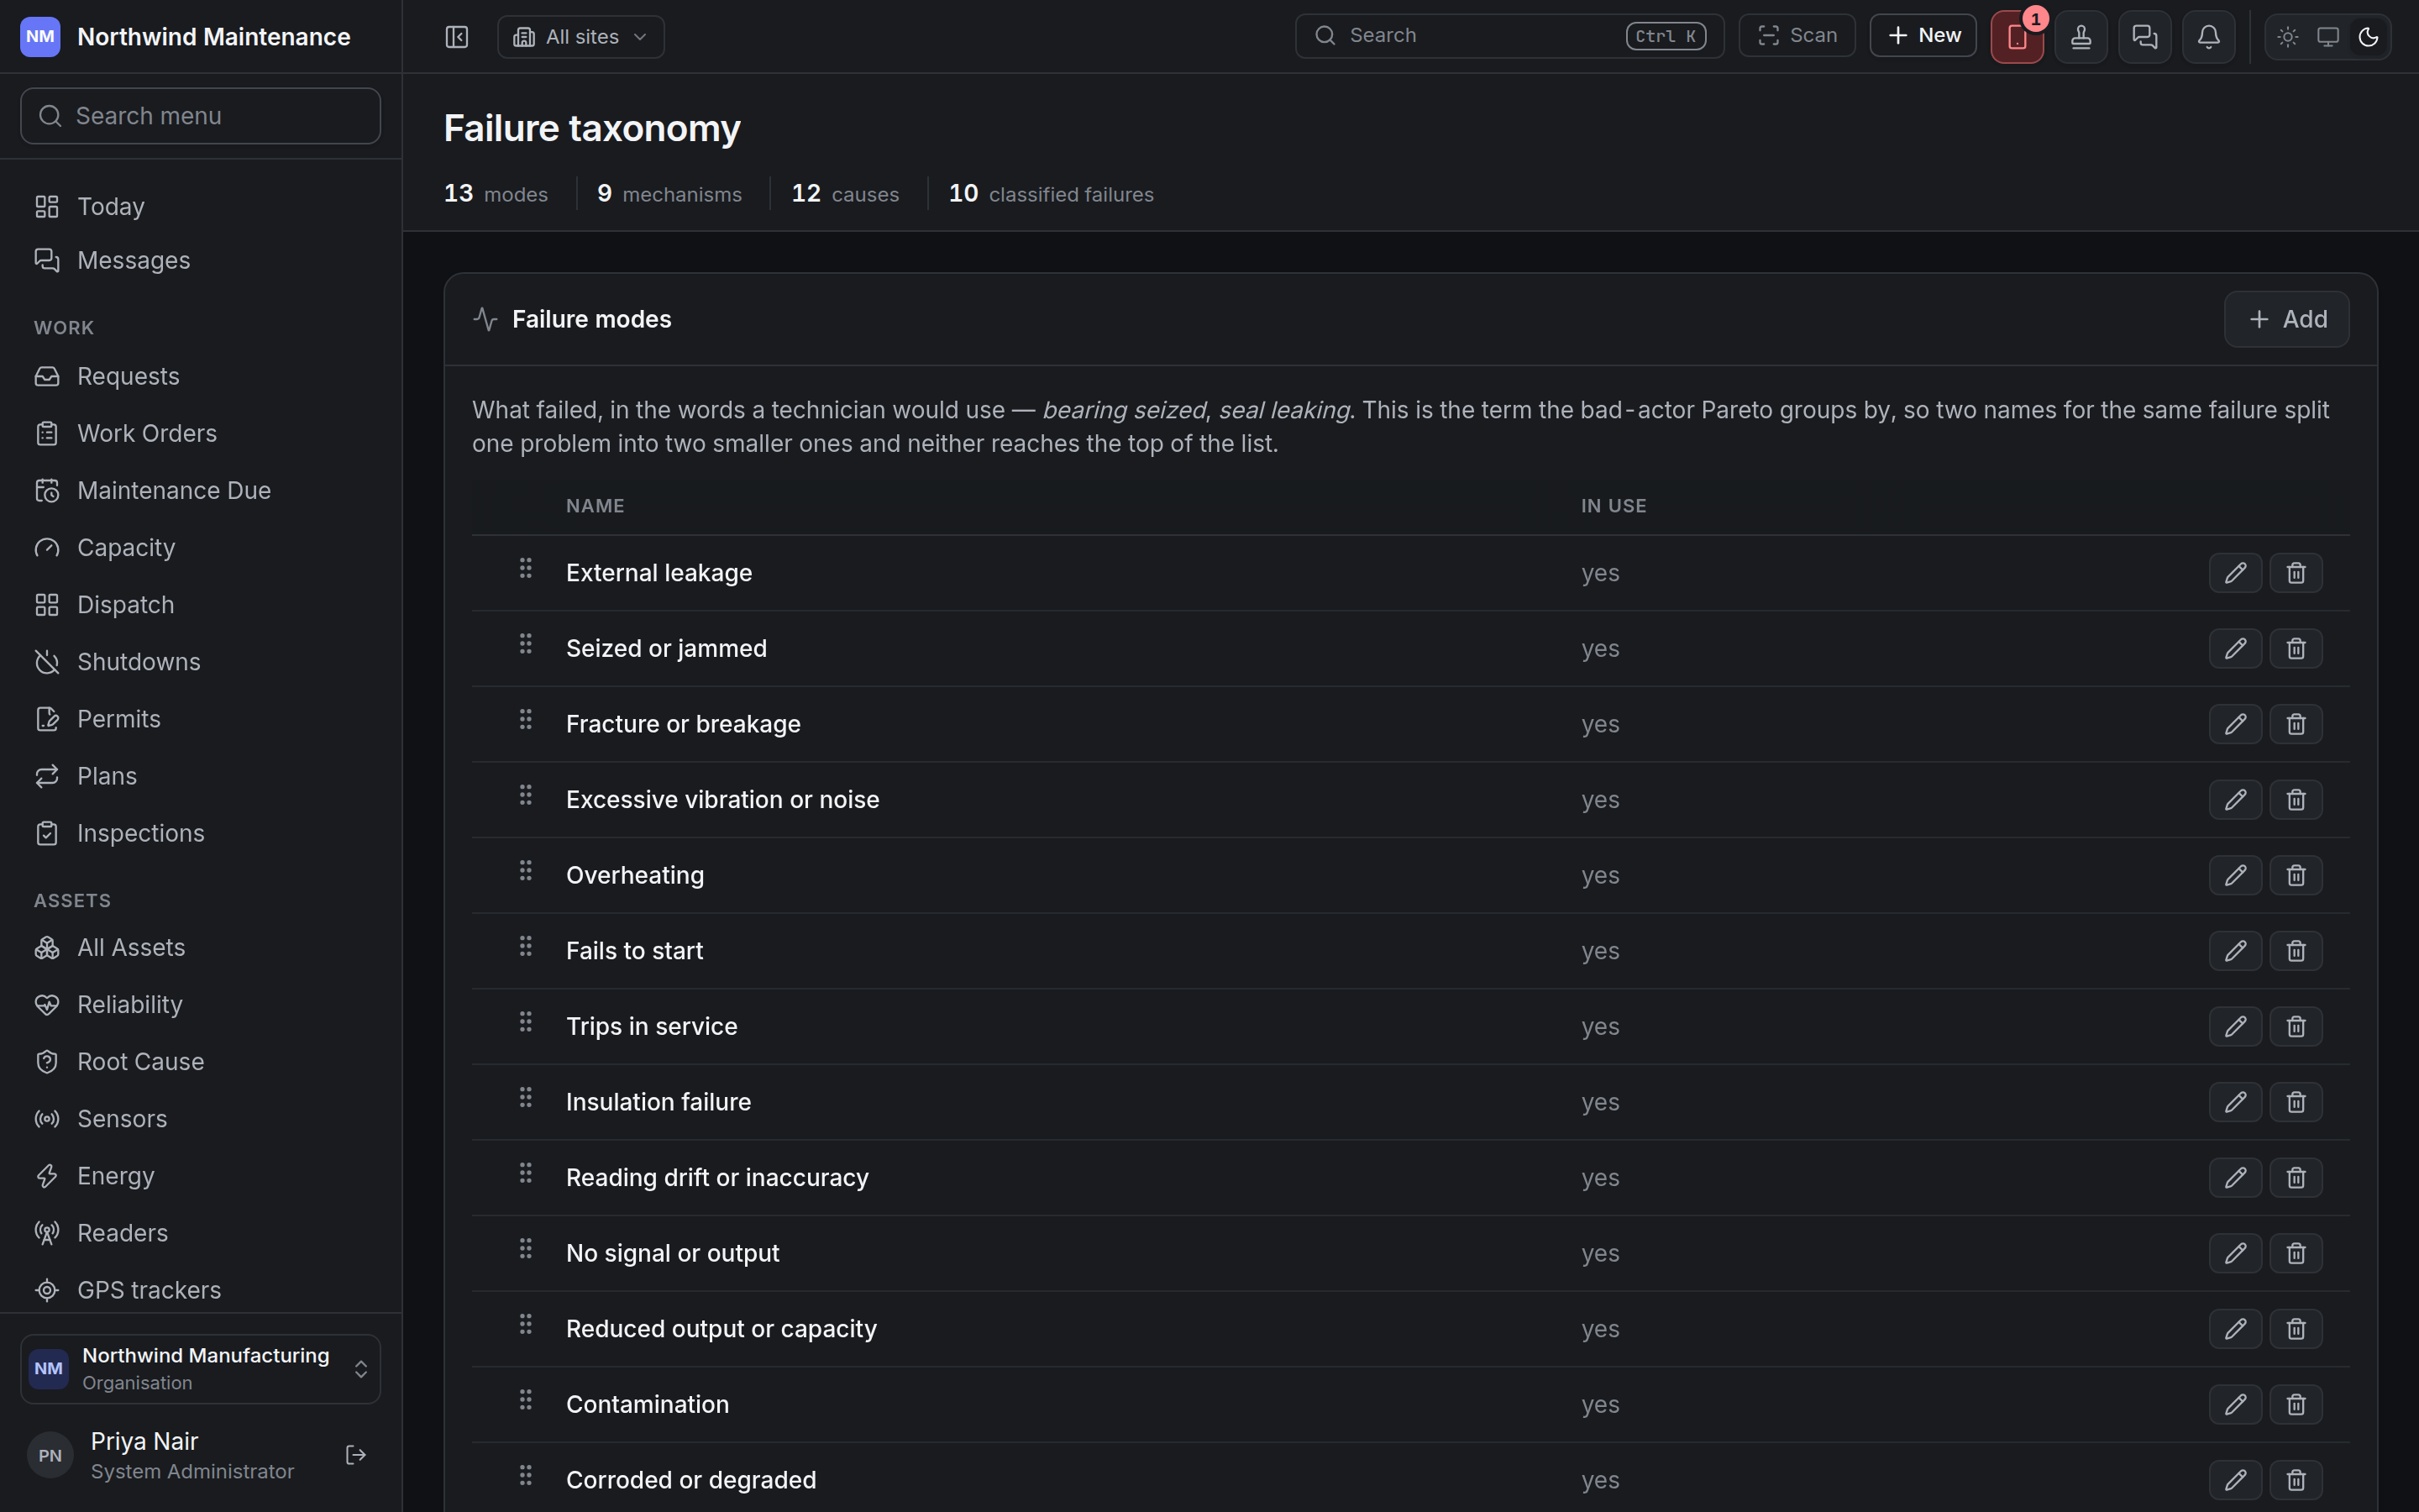
Task: Delete the Excessive vibration or noise mode
Action: pos(2296,800)
